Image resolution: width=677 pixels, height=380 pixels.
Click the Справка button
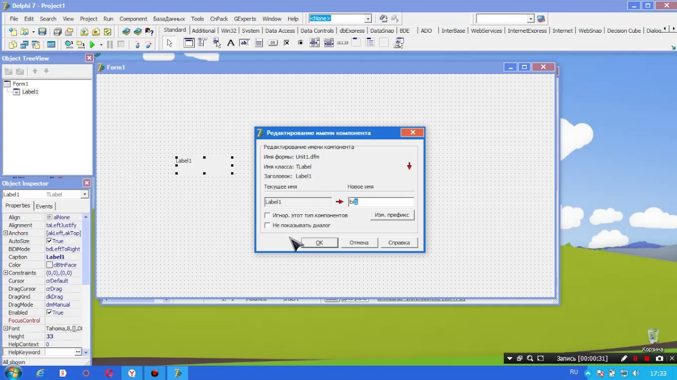[x=399, y=243]
